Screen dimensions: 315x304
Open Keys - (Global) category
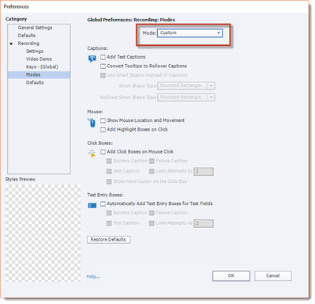(42, 66)
